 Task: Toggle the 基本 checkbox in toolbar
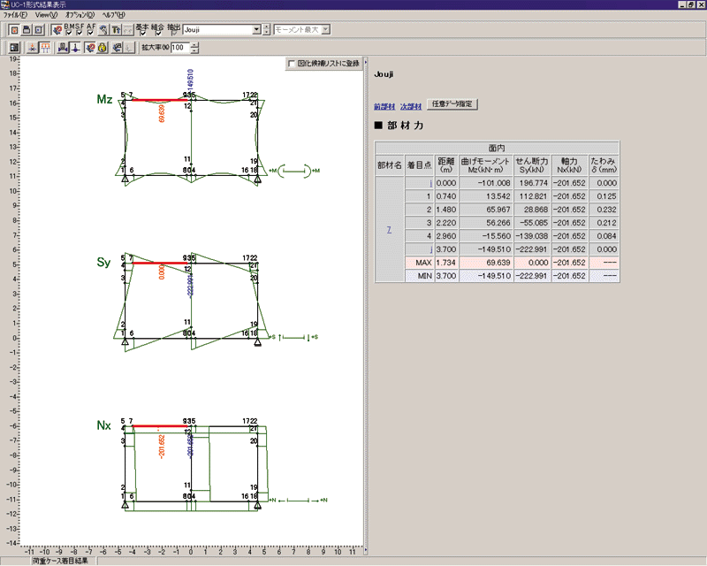click(x=141, y=34)
